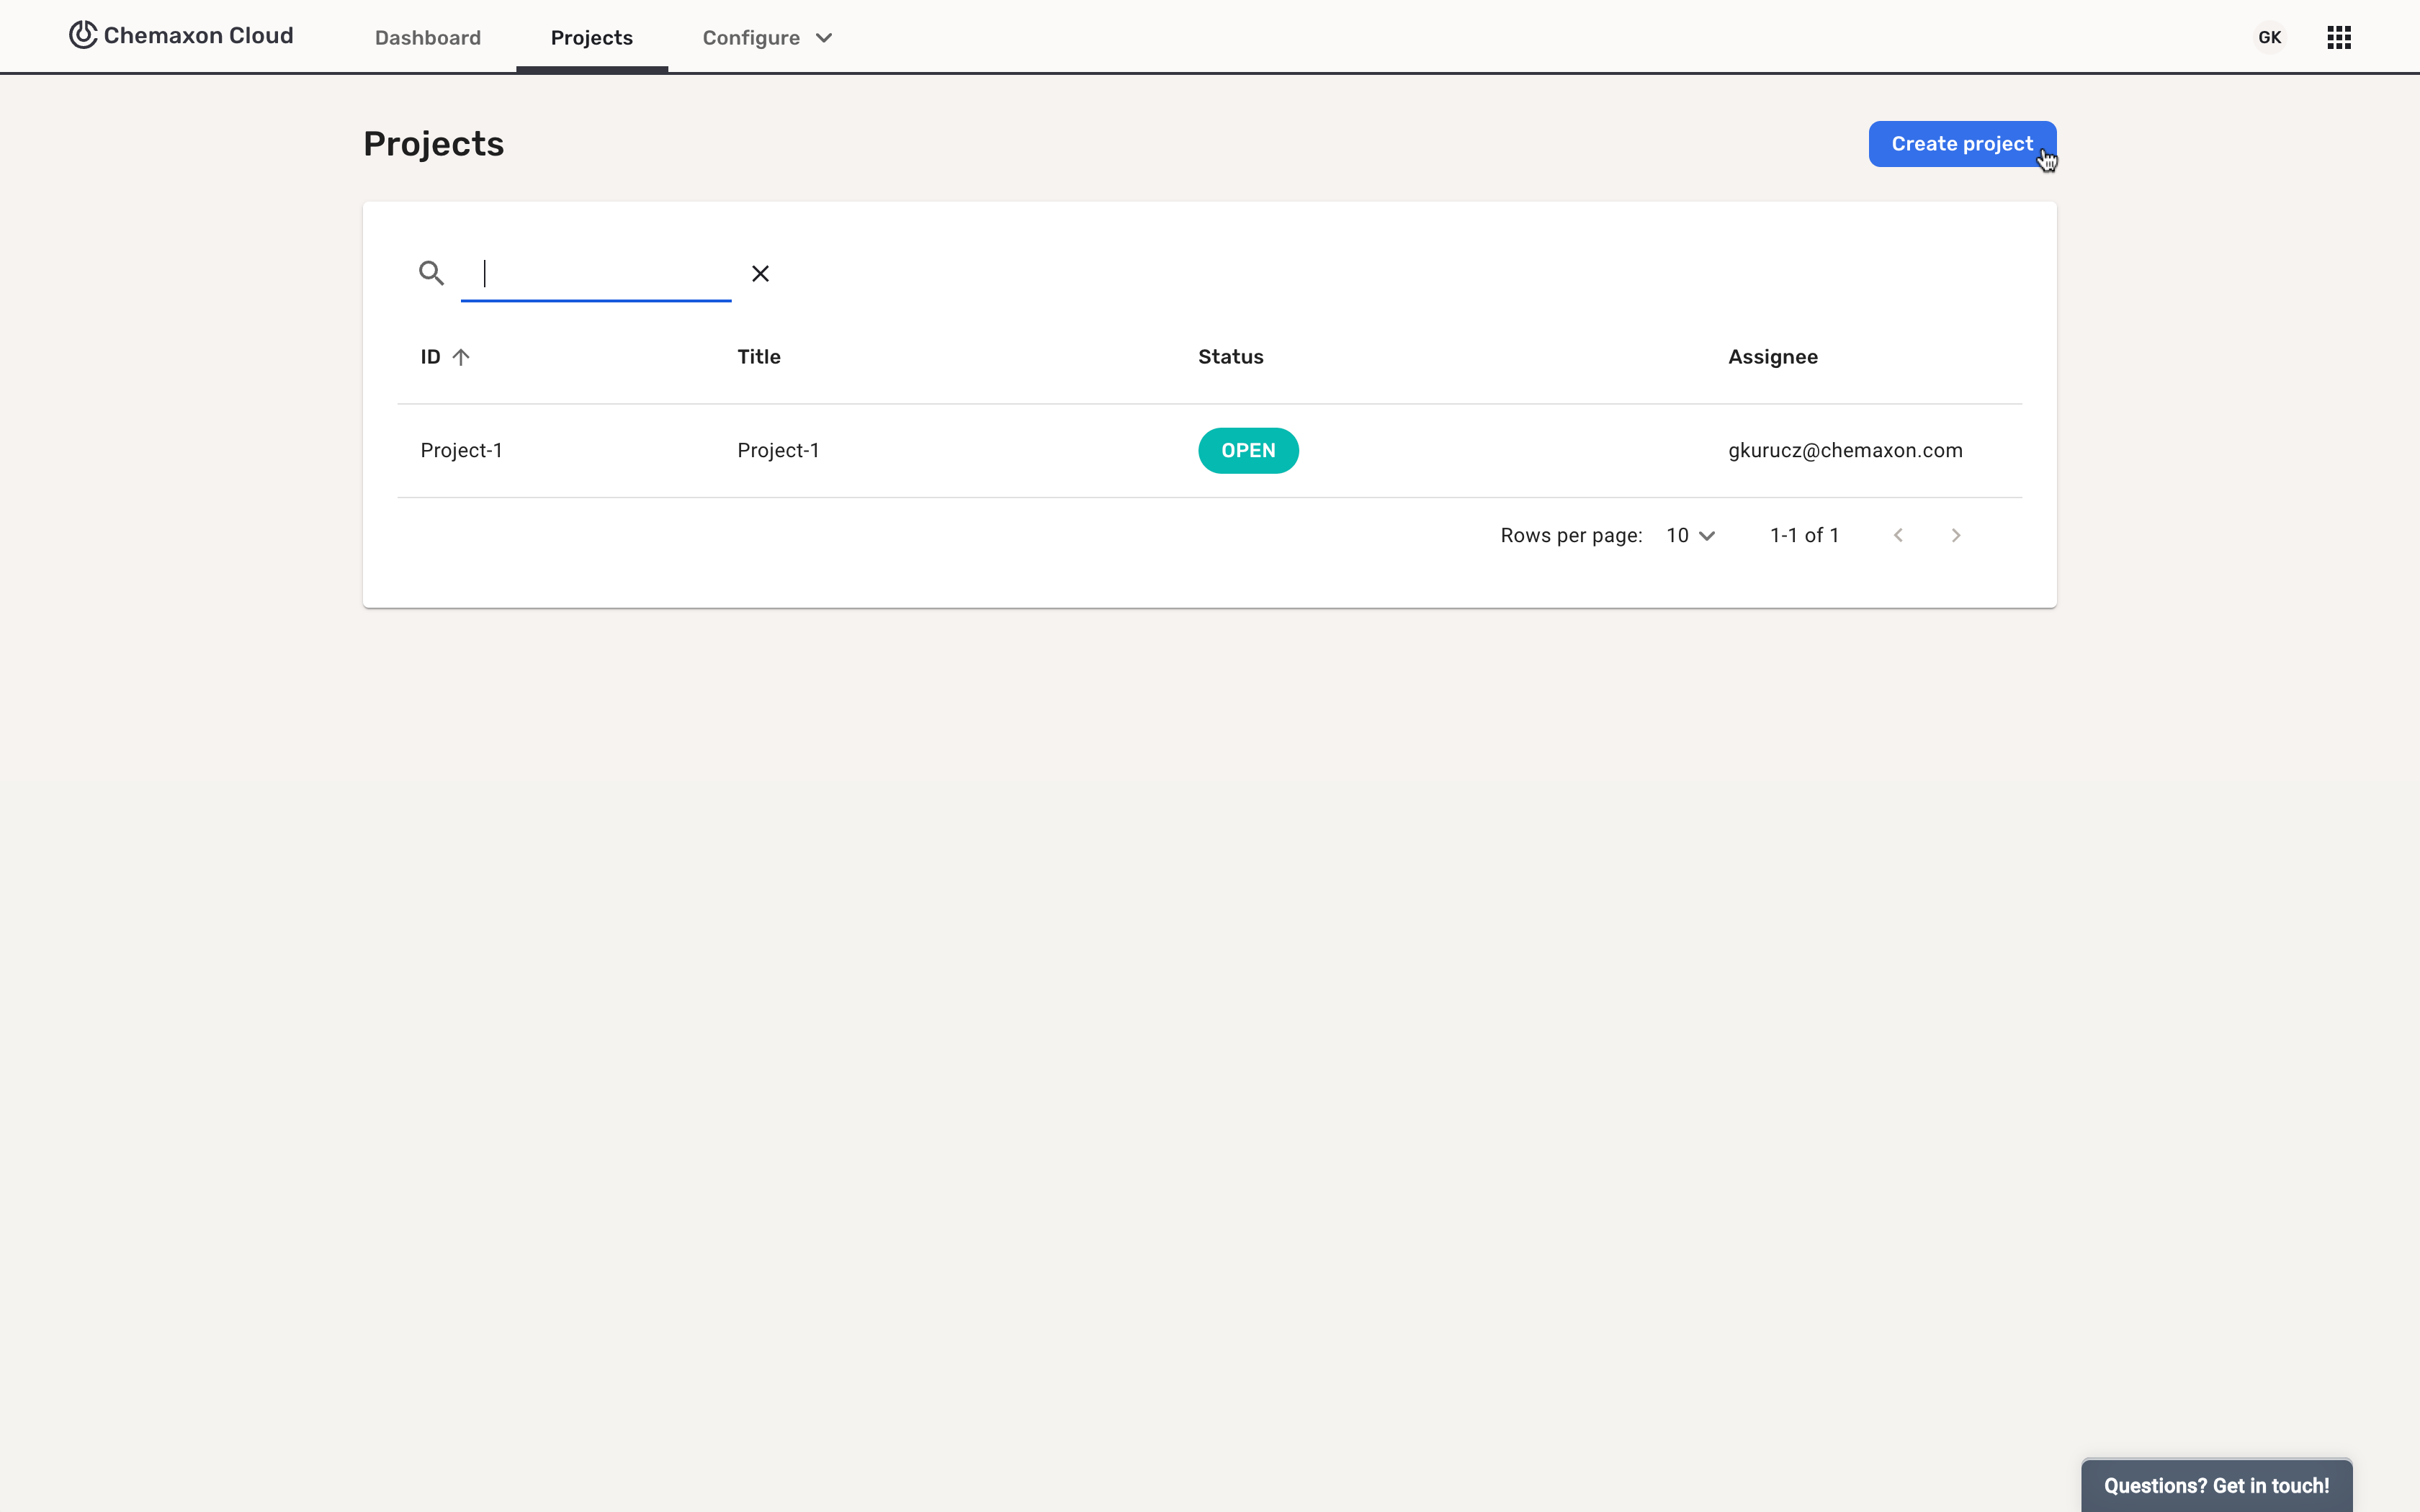The height and width of the screenshot is (1512, 2420).
Task: Click the search magnifier icon
Action: coord(431,273)
